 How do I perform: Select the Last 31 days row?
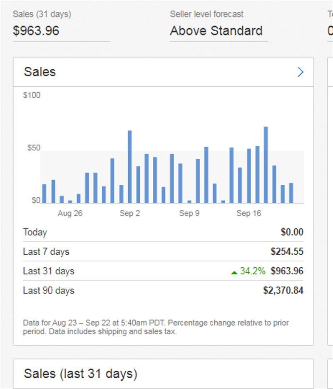tap(125, 271)
